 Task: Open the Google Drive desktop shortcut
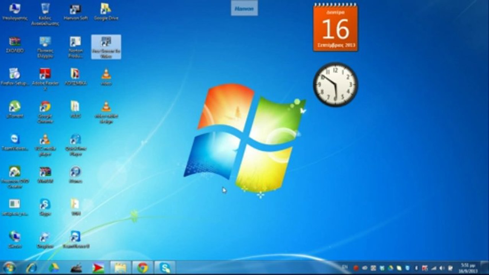coord(106,11)
